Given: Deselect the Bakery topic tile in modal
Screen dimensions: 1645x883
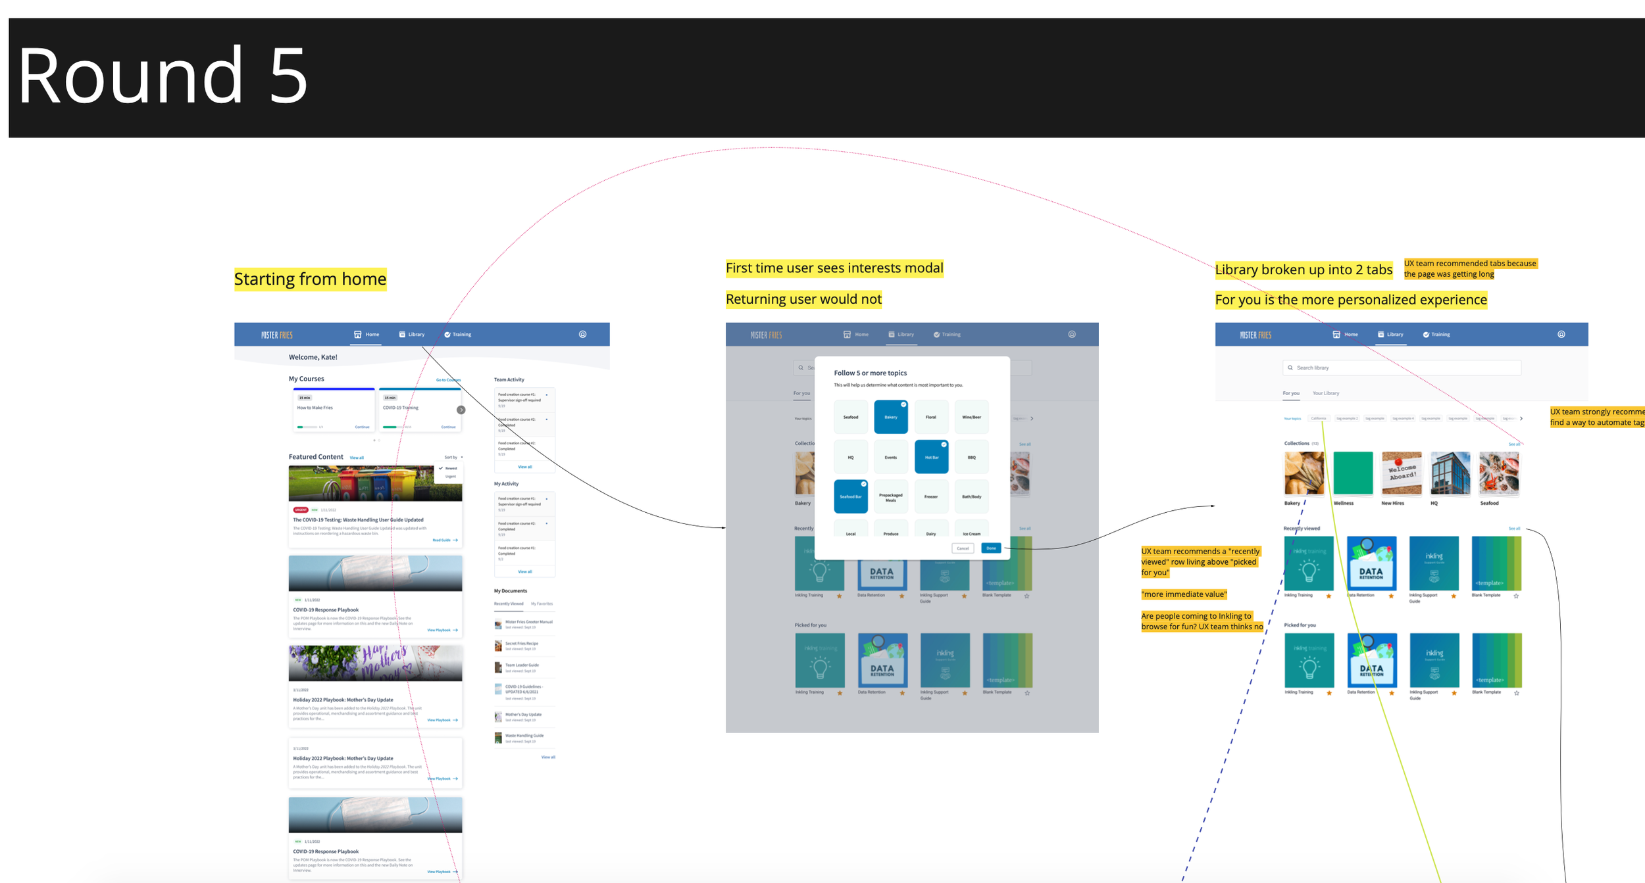Looking at the screenshot, I should pos(890,417).
